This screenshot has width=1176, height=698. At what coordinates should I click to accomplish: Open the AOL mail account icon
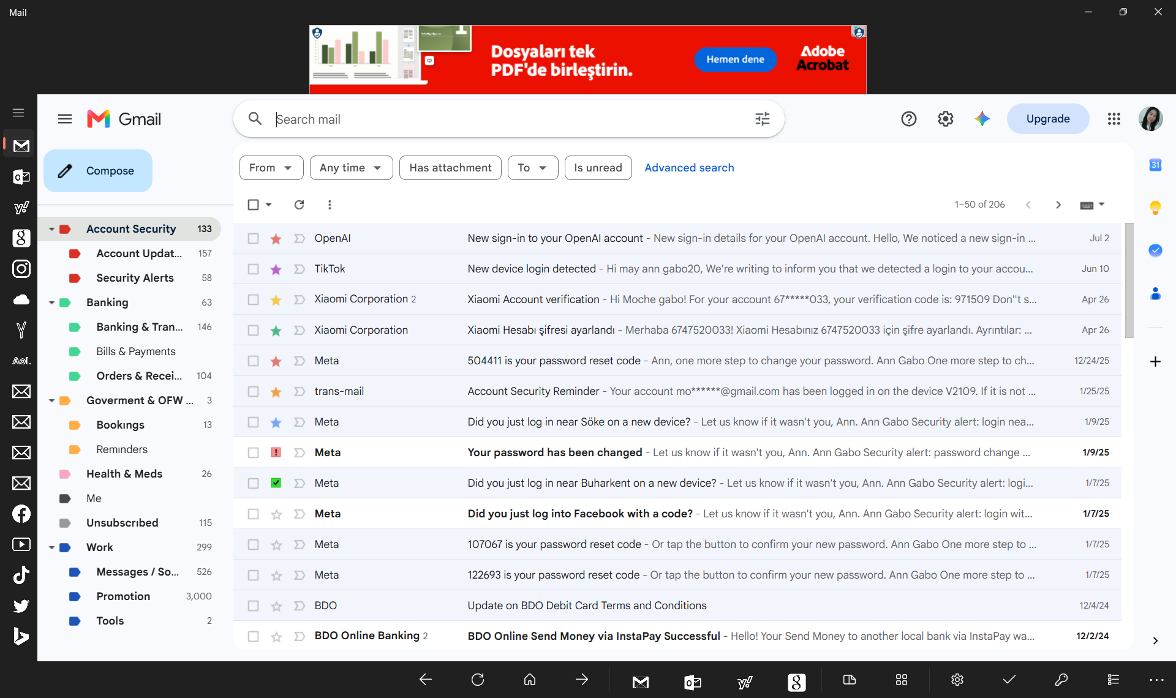coord(21,361)
